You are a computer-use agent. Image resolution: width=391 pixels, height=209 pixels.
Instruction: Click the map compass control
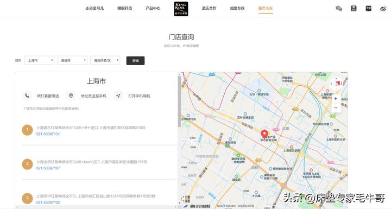pos(337,83)
